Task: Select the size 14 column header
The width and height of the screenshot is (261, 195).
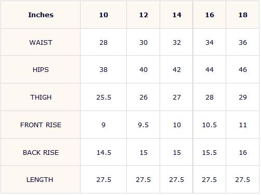Action: click(x=176, y=15)
